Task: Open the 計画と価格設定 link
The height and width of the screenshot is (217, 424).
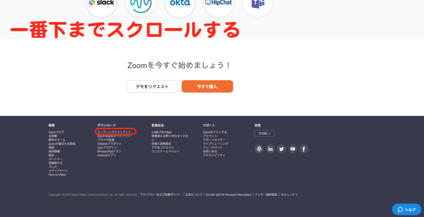Action: [x=161, y=144]
